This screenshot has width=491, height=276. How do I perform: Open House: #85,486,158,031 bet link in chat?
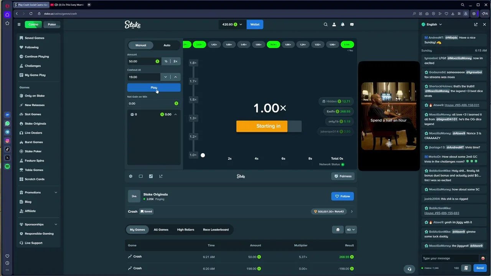coord(461,105)
